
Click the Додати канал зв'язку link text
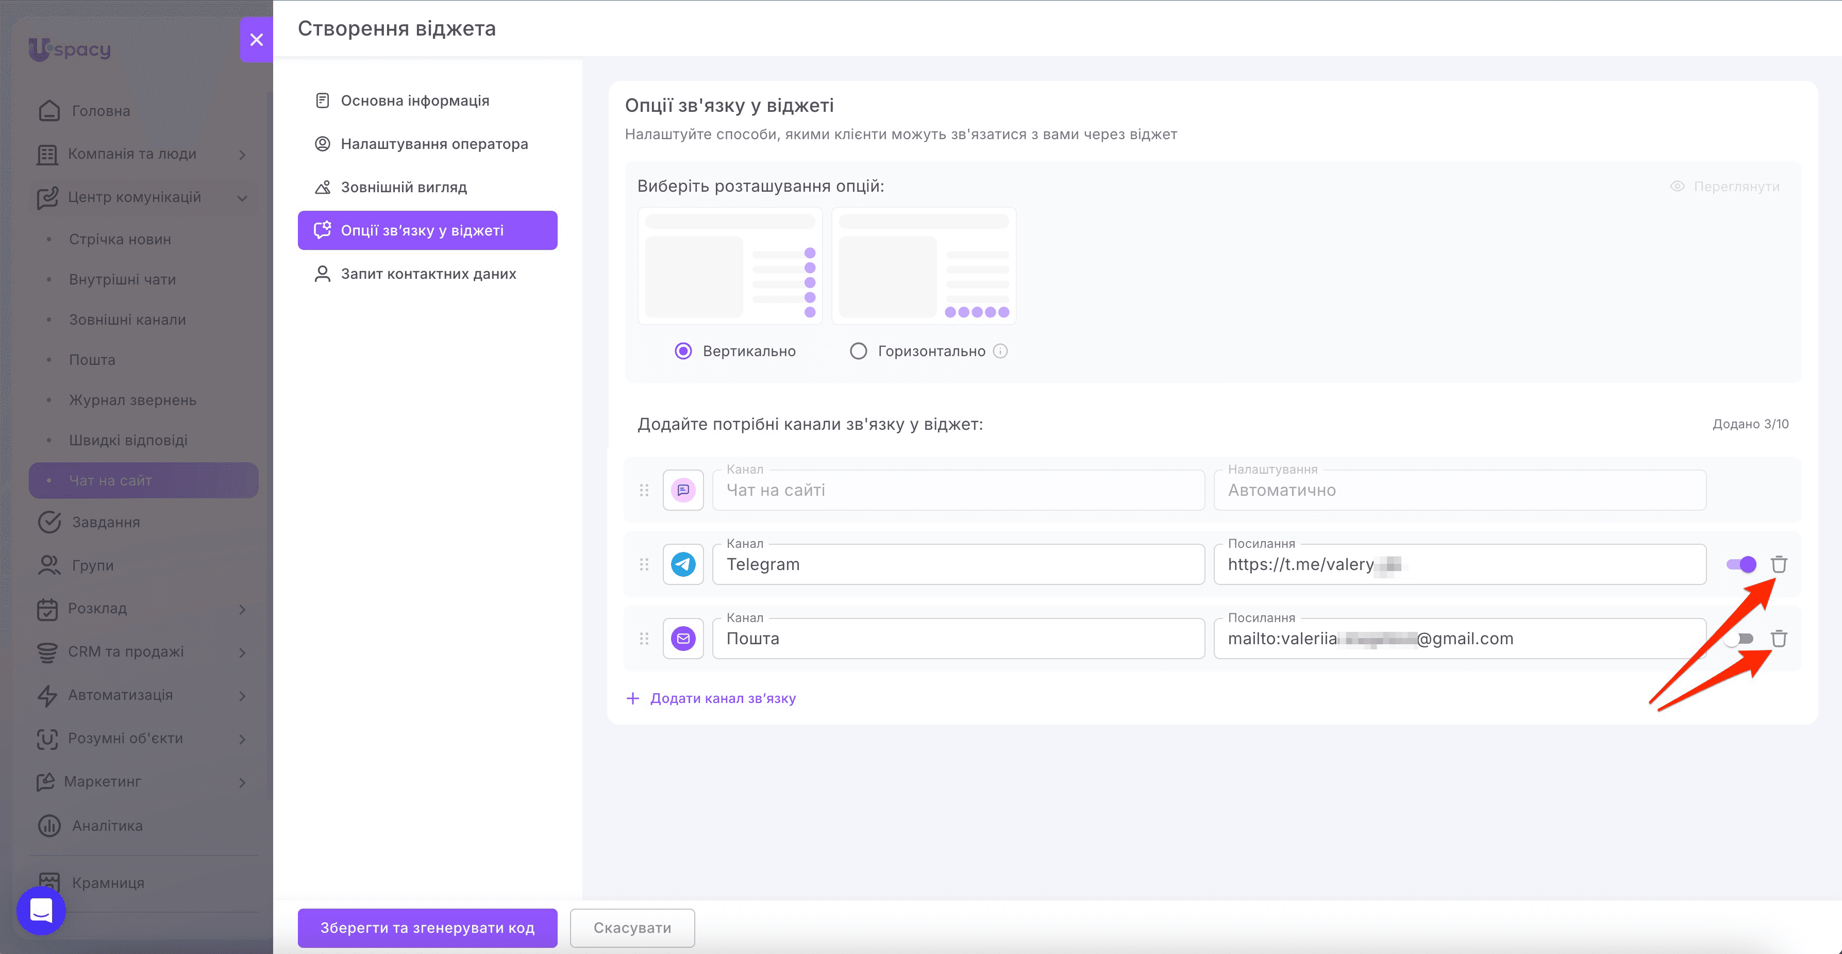pyautogui.click(x=723, y=698)
